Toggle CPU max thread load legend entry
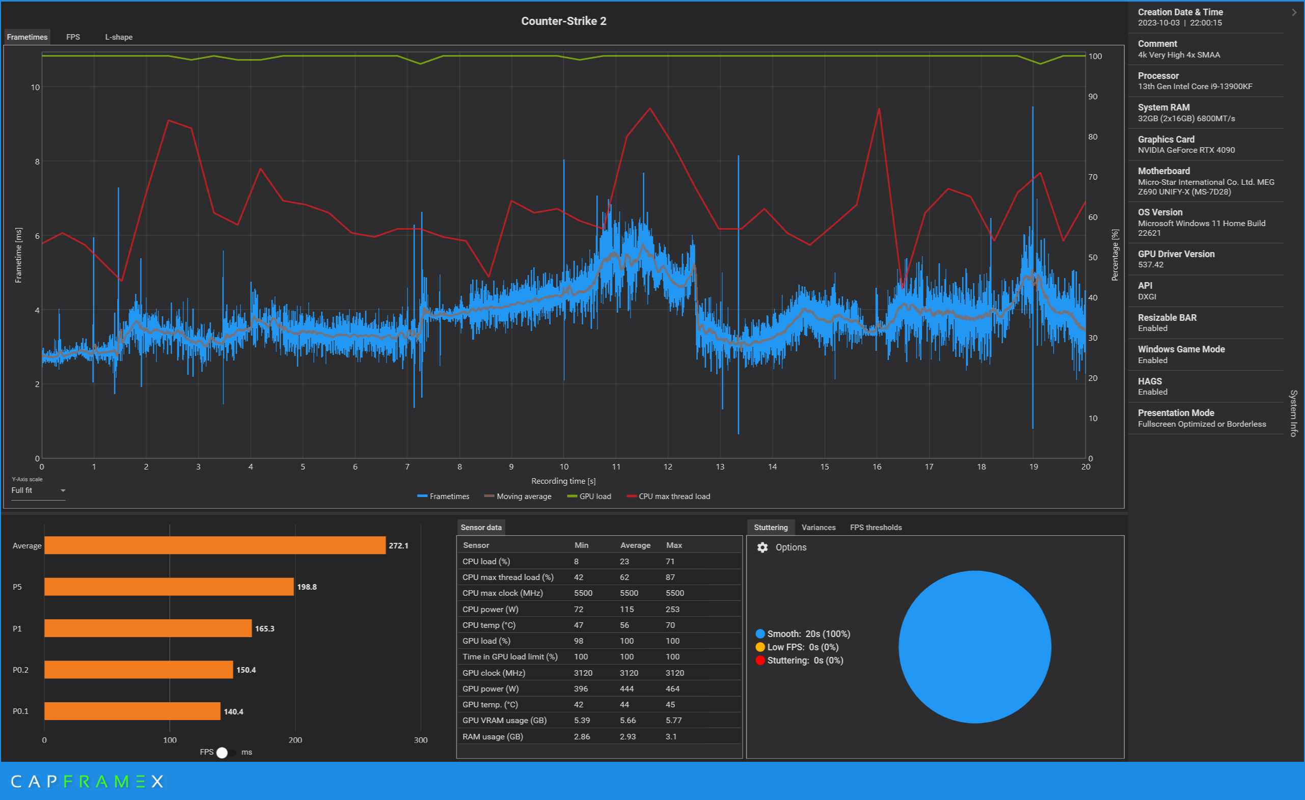This screenshot has height=800, width=1305. [x=668, y=496]
